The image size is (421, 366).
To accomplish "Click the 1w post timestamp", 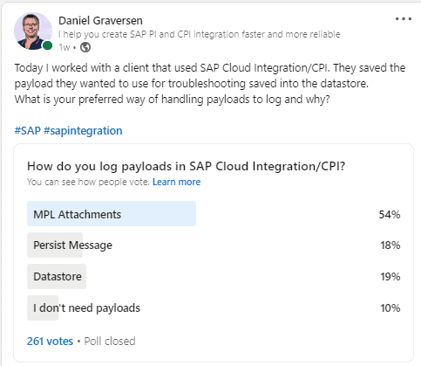I will point(65,47).
